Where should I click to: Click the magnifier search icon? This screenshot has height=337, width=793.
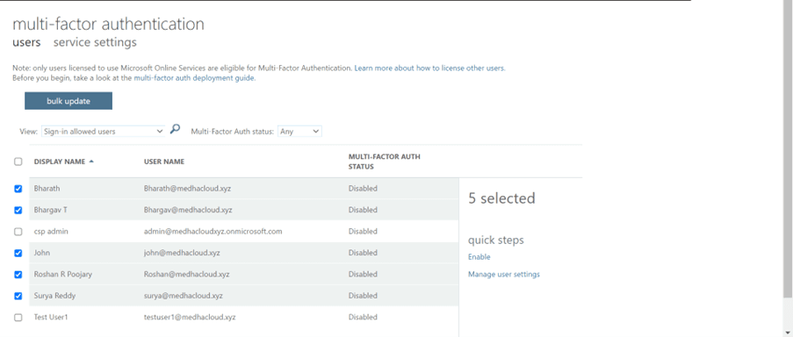(x=175, y=129)
